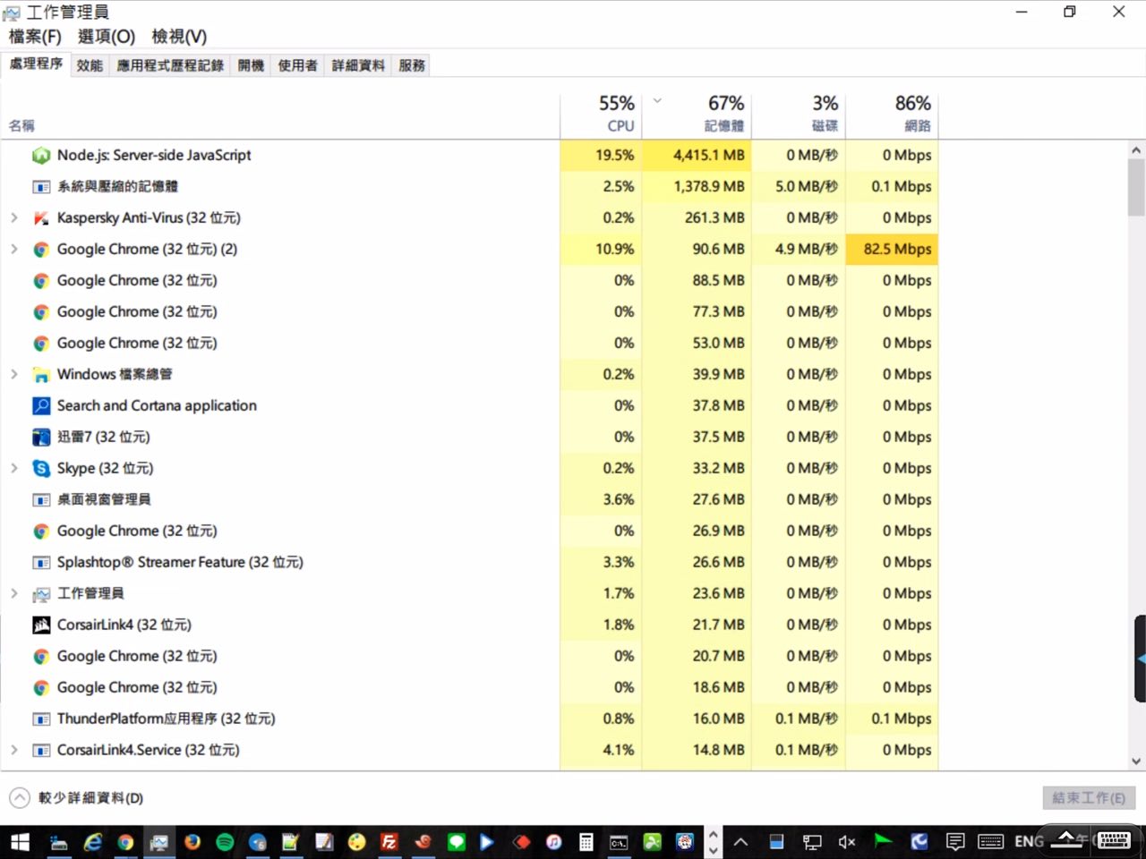1146x859 pixels.
Task: Expand the Kaspersky Anti-Virus process group
Action: pos(14,218)
